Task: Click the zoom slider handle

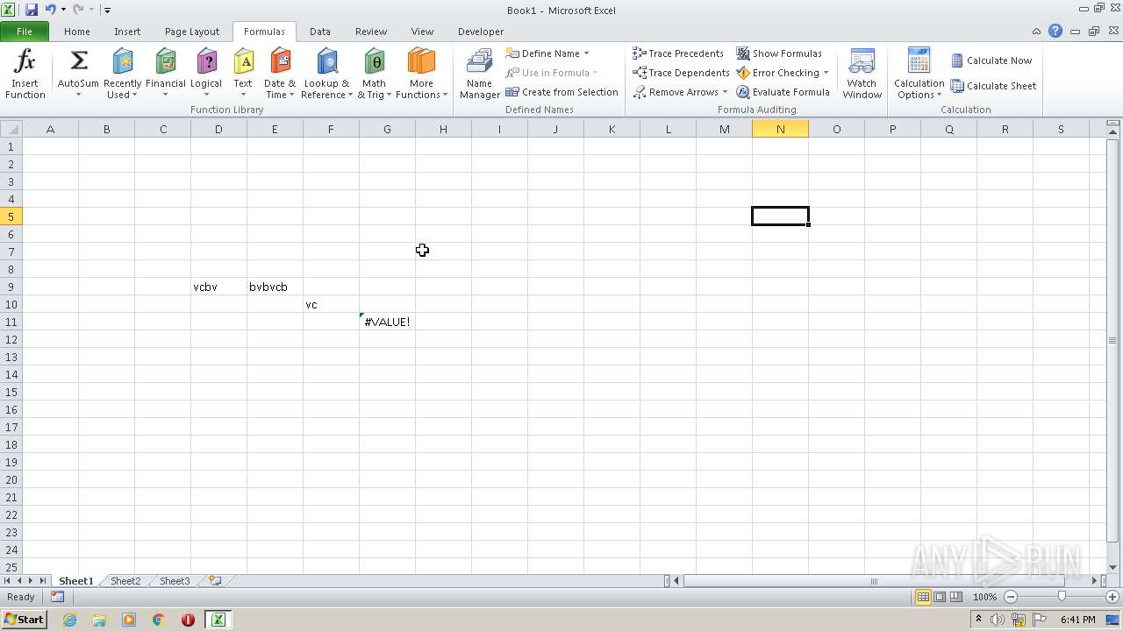Action: [1062, 597]
